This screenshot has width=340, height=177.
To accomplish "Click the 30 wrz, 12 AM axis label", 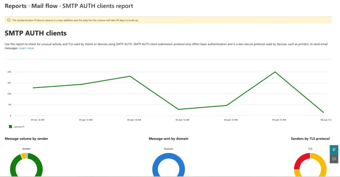I will [38, 120].
